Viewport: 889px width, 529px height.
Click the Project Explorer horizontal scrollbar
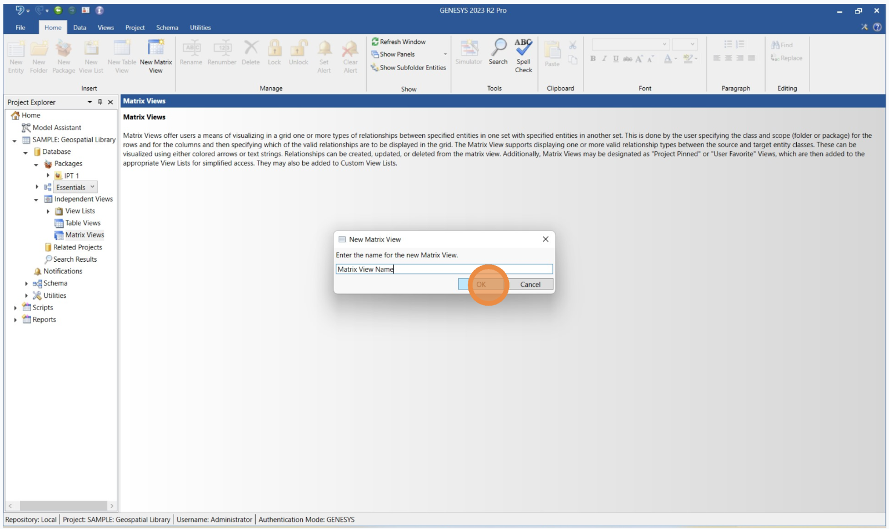pos(61,506)
